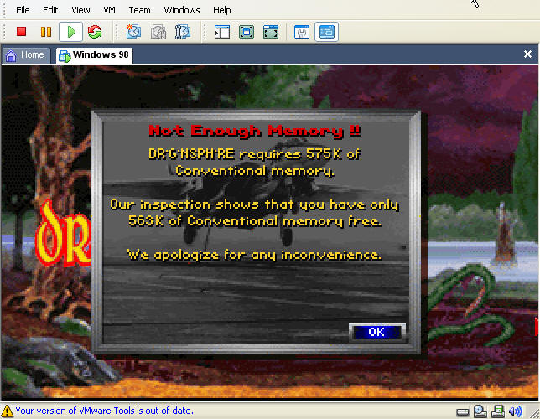Click the yellow warning triangle icon
This screenshot has width=540, height=419.
pos(7,411)
